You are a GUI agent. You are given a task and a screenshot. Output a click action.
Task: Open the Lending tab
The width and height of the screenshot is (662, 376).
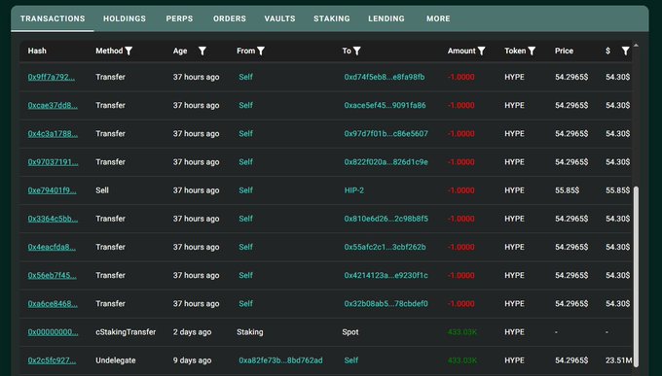click(386, 18)
